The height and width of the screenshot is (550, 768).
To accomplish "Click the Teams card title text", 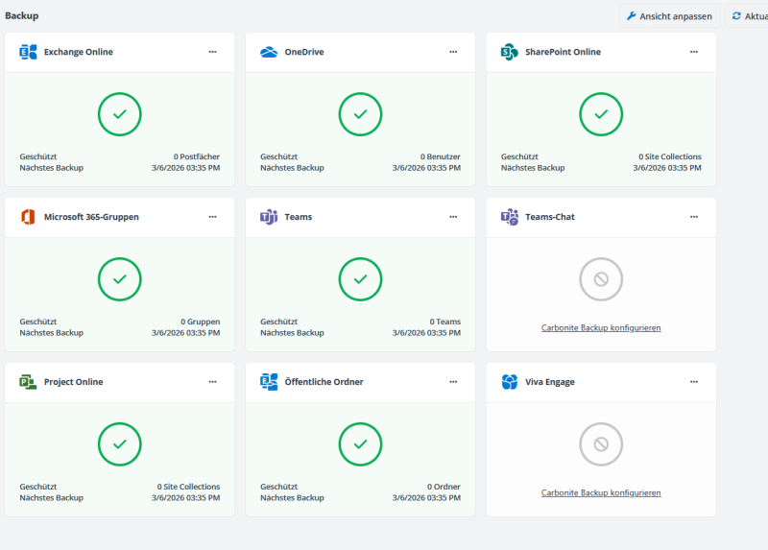I will point(299,217).
